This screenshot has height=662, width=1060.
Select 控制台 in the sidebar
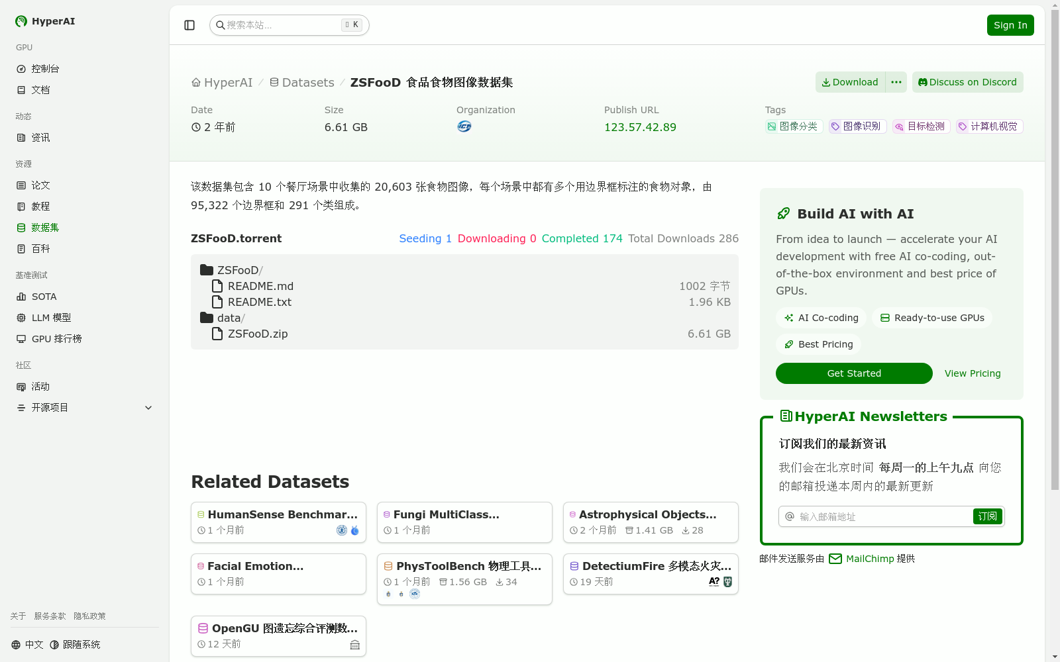coord(85,69)
